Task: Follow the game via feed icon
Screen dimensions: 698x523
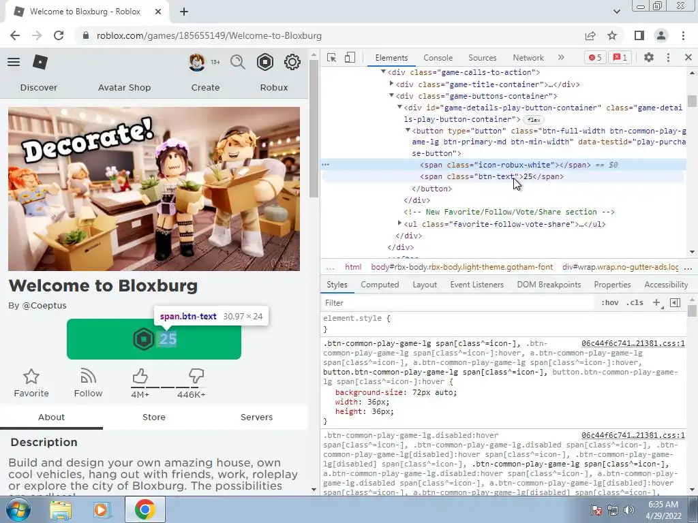Action: [88, 377]
